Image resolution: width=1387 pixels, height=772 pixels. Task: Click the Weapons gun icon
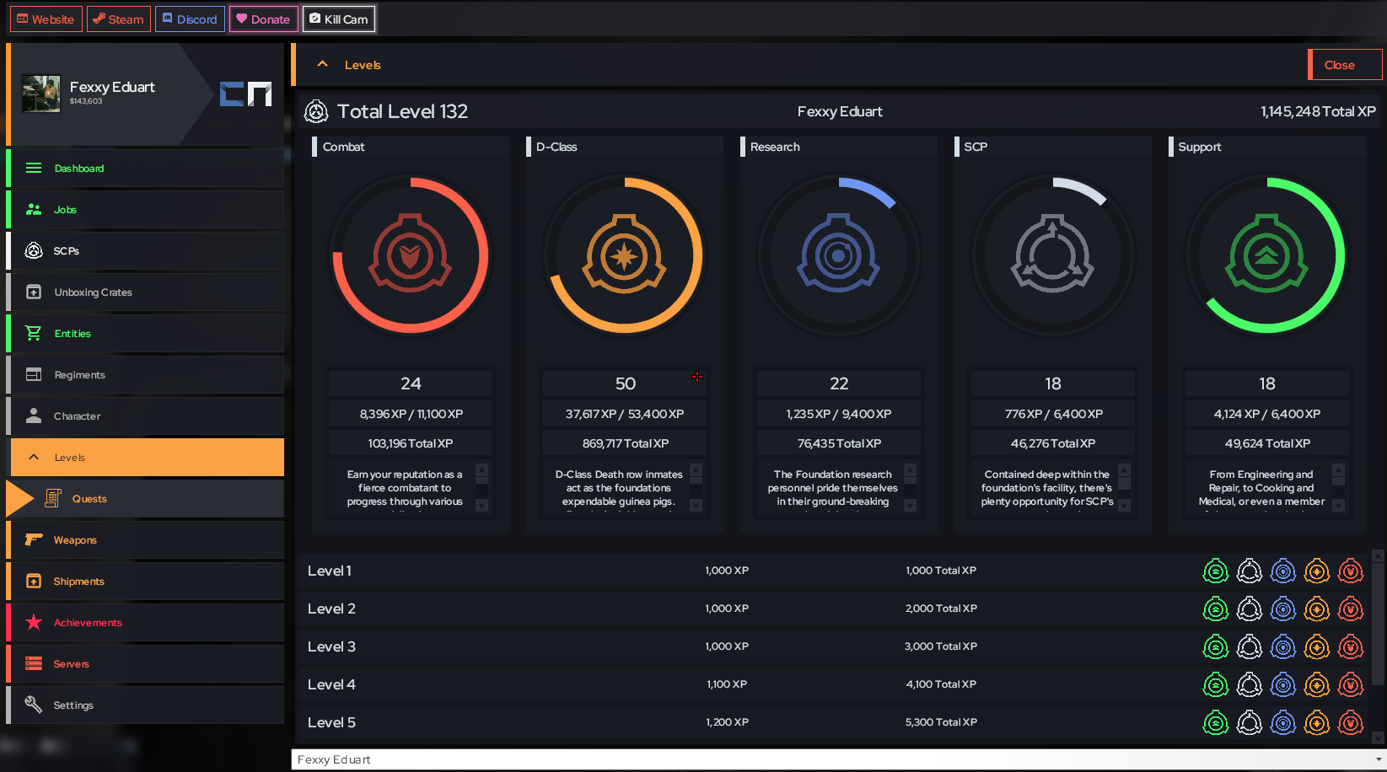coord(34,539)
